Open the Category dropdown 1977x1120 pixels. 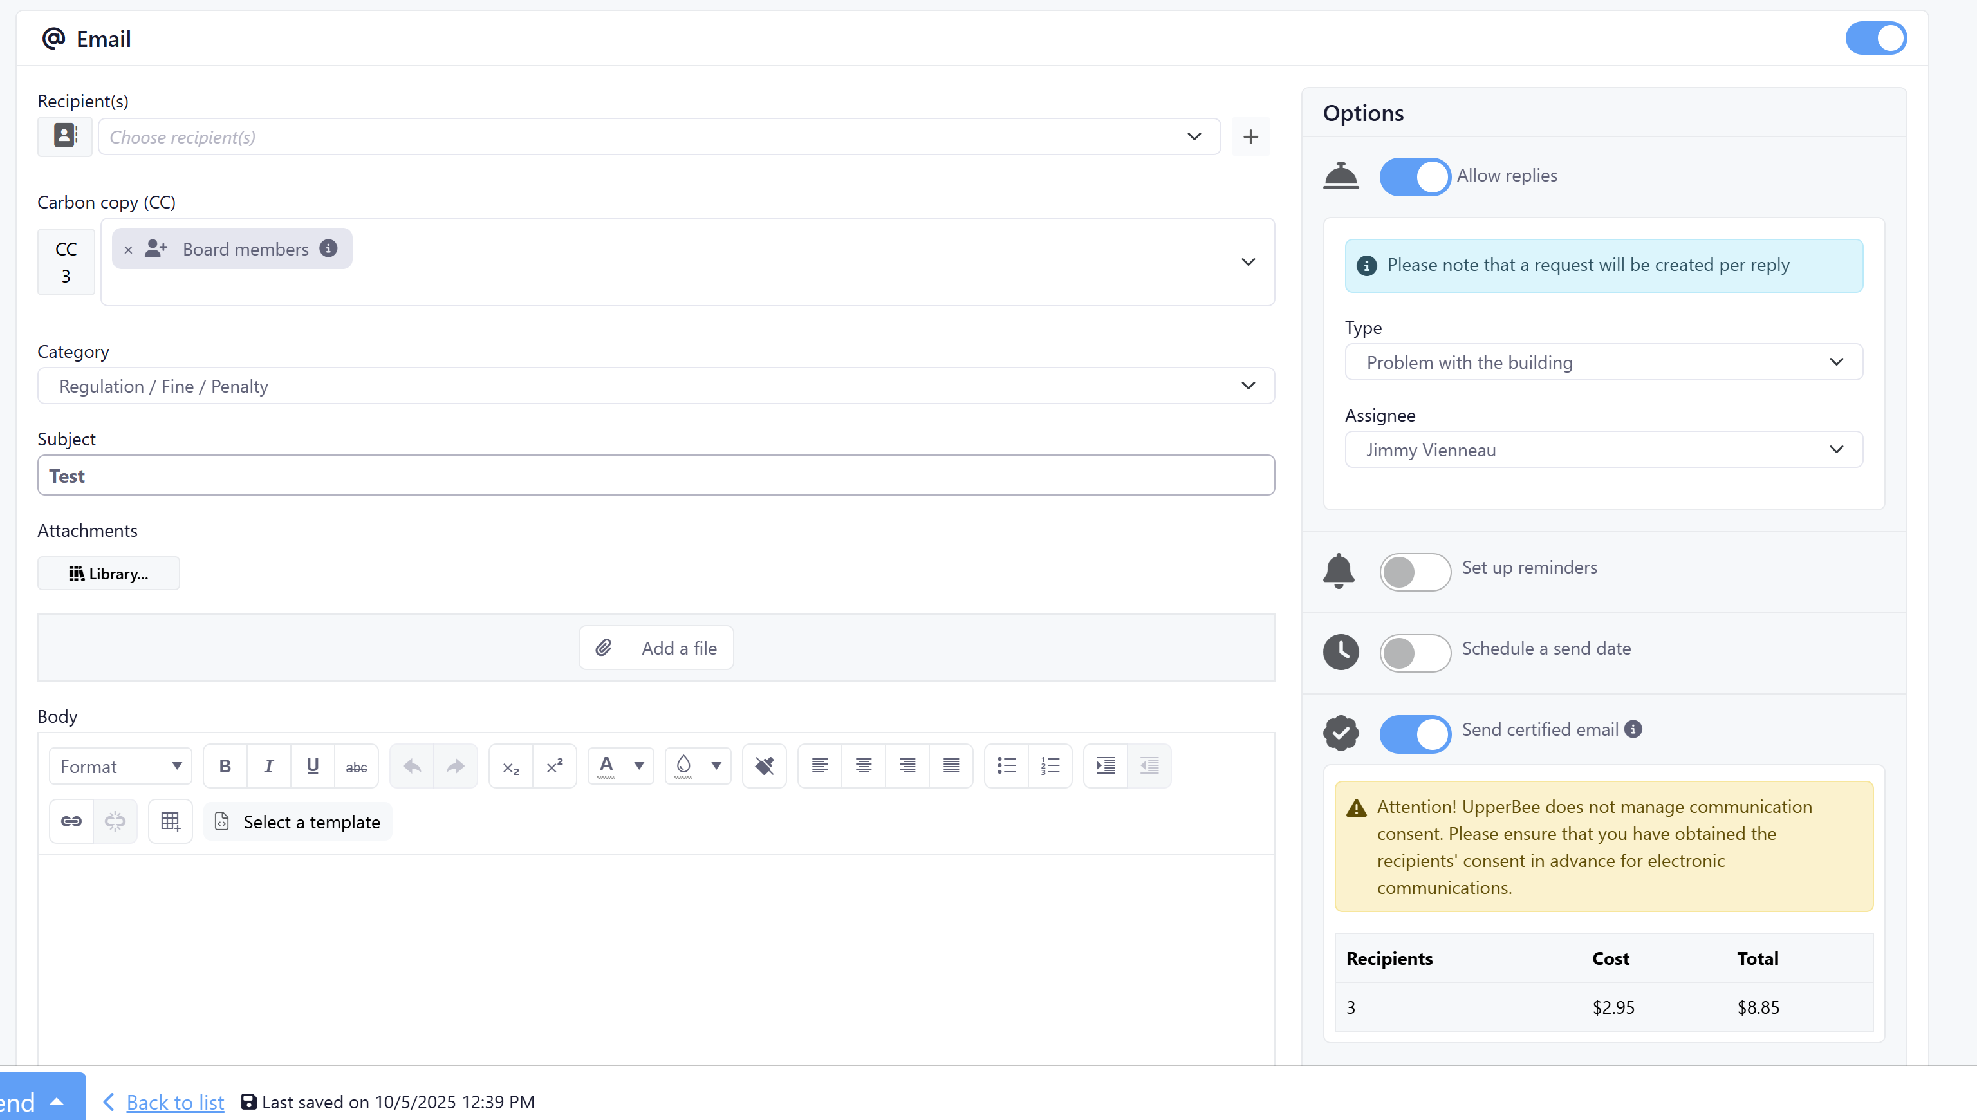point(655,386)
